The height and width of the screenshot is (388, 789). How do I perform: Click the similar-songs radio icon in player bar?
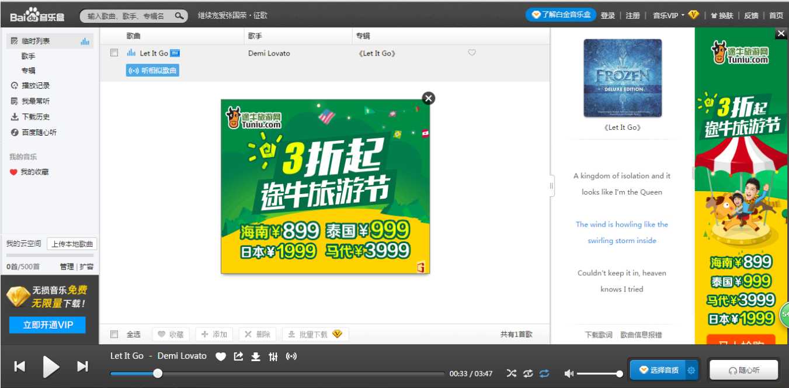tap(291, 356)
